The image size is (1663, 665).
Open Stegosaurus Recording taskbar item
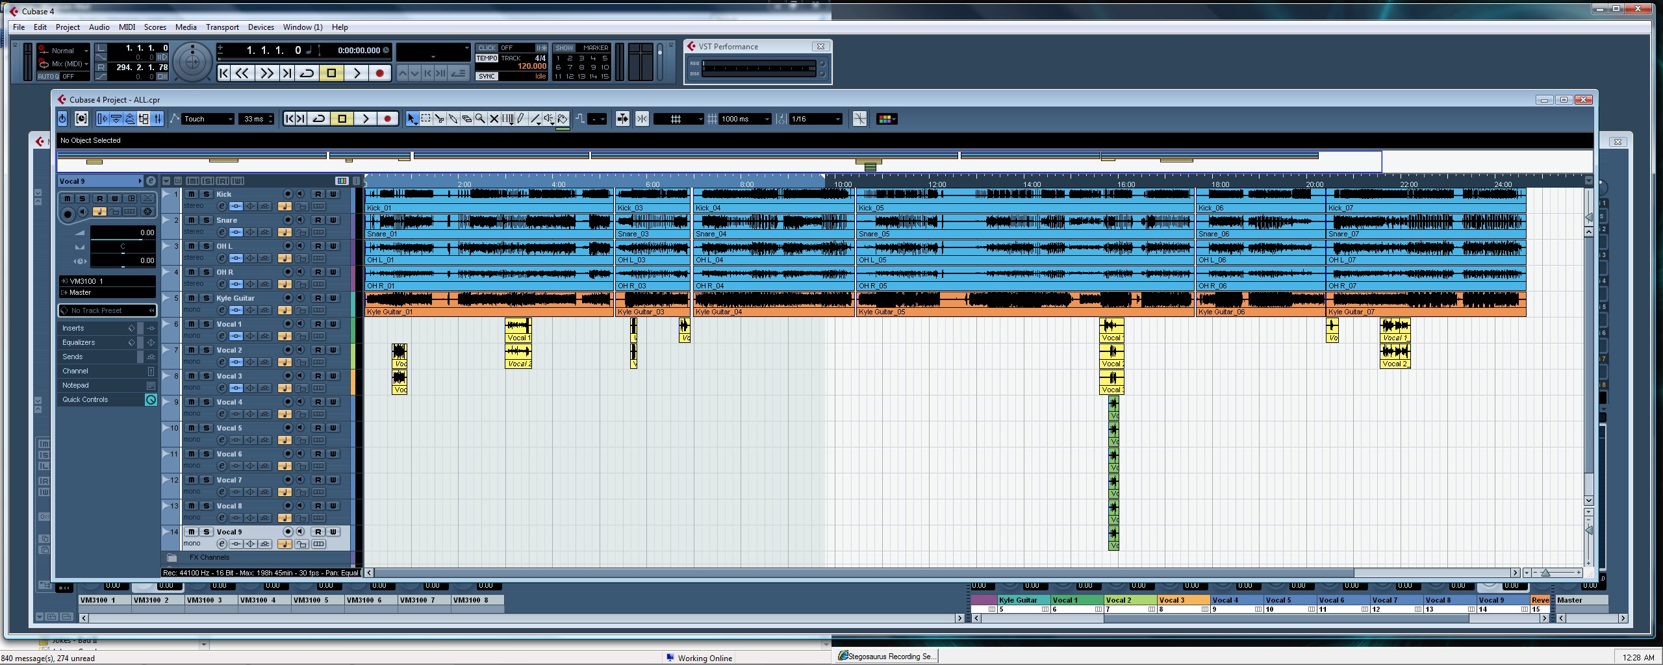click(x=886, y=657)
